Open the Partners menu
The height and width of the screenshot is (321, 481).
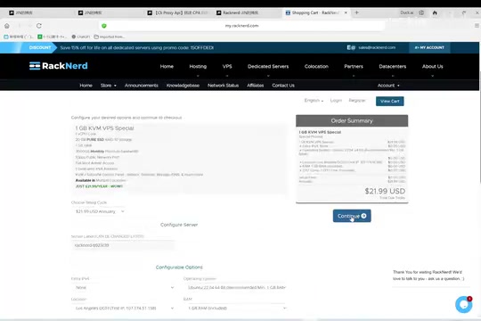click(x=354, y=66)
